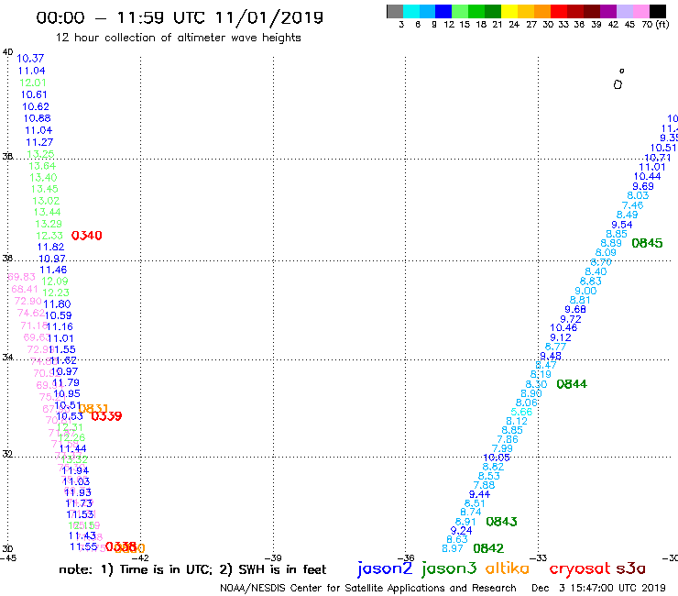Click the black legend color swatch
This screenshot has width=678, height=596.
tap(658, 11)
